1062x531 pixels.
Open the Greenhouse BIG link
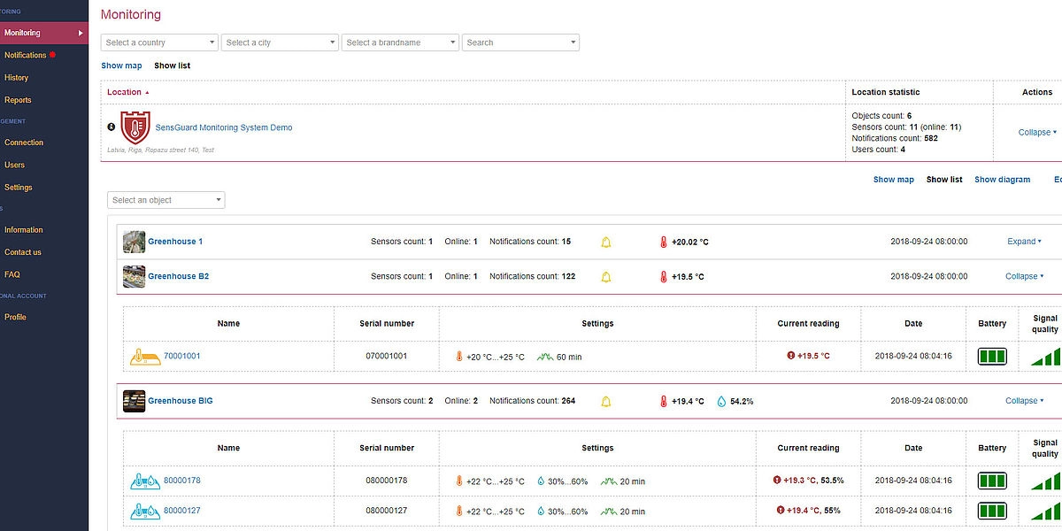pyautogui.click(x=181, y=401)
